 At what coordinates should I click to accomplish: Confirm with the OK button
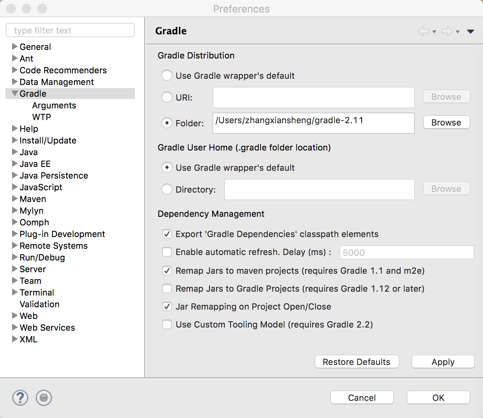pyautogui.click(x=438, y=398)
